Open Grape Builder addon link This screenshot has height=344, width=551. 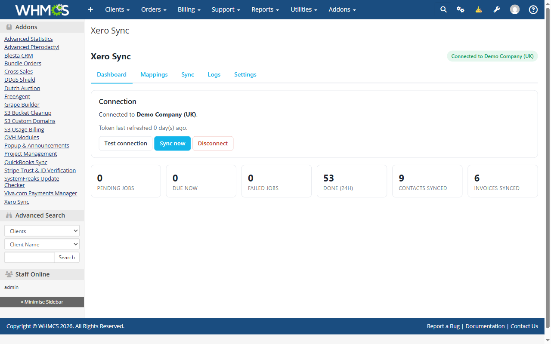pyautogui.click(x=22, y=104)
